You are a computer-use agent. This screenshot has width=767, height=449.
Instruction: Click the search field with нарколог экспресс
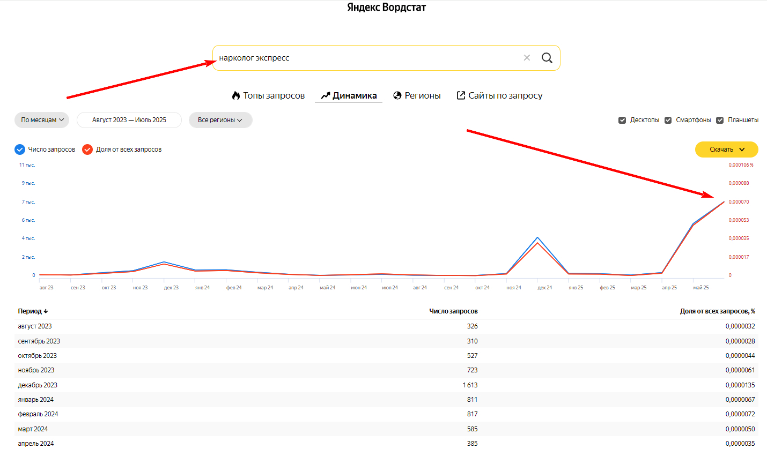[x=365, y=58]
